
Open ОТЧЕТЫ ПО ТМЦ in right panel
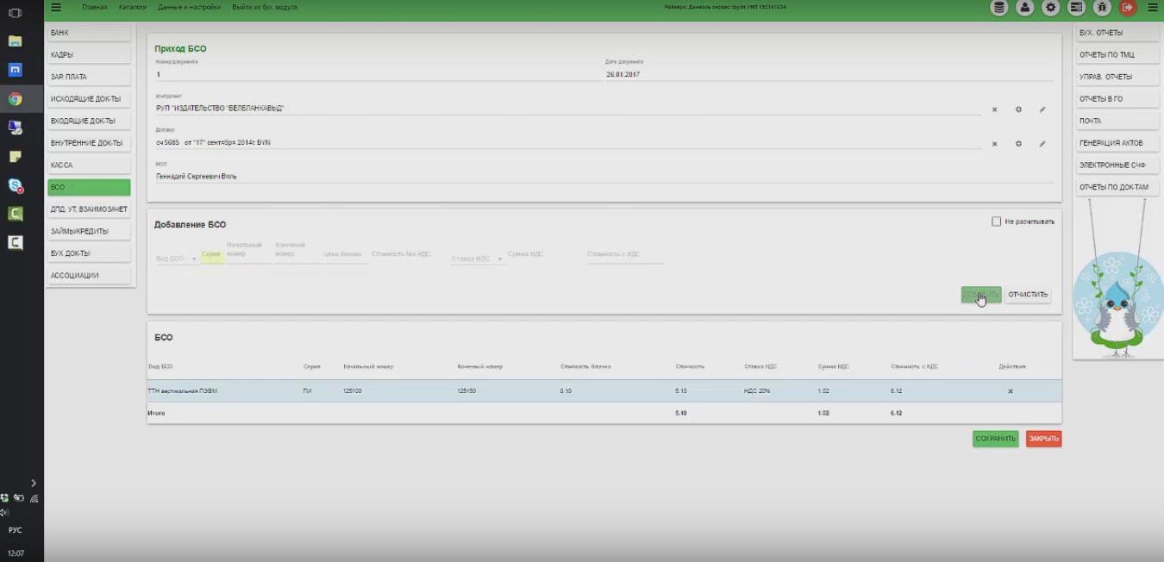tap(1118, 55)
